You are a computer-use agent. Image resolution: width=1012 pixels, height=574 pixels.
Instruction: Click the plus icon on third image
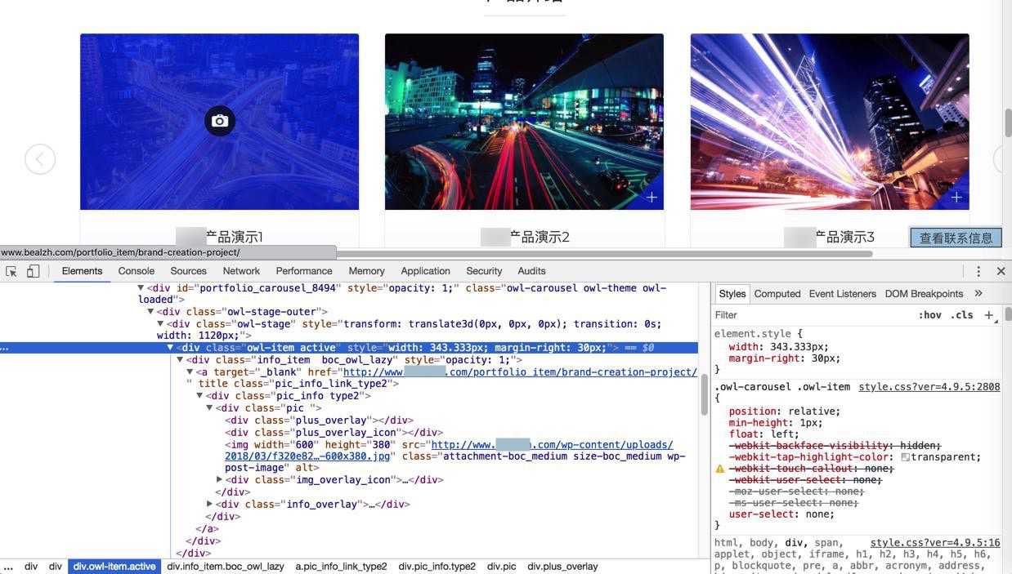tap(956, 198)
